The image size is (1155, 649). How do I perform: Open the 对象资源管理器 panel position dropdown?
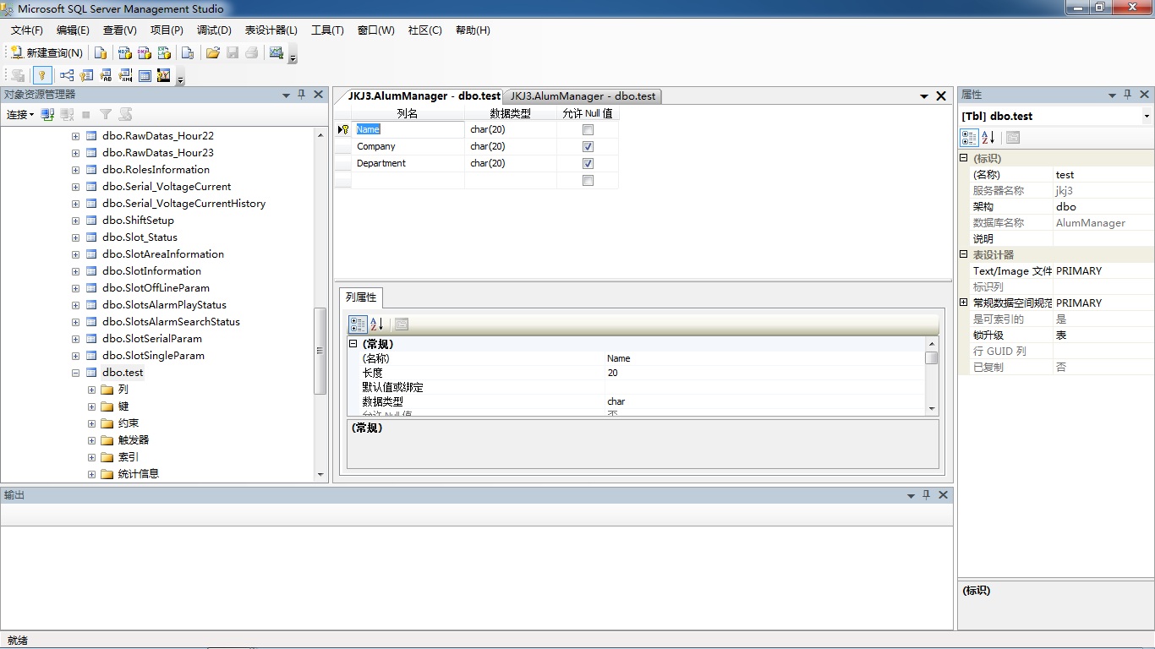pos(286,95)
